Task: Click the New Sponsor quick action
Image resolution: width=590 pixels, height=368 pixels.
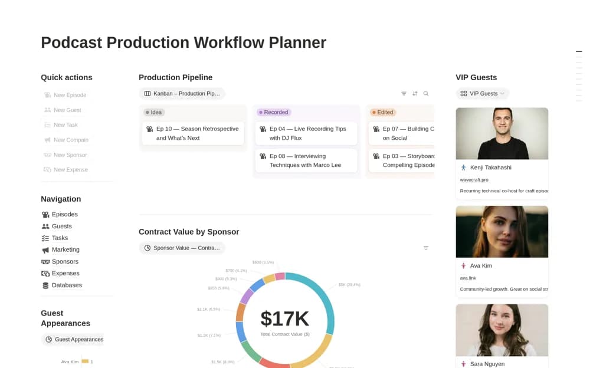Action: [x=66, y=155]
